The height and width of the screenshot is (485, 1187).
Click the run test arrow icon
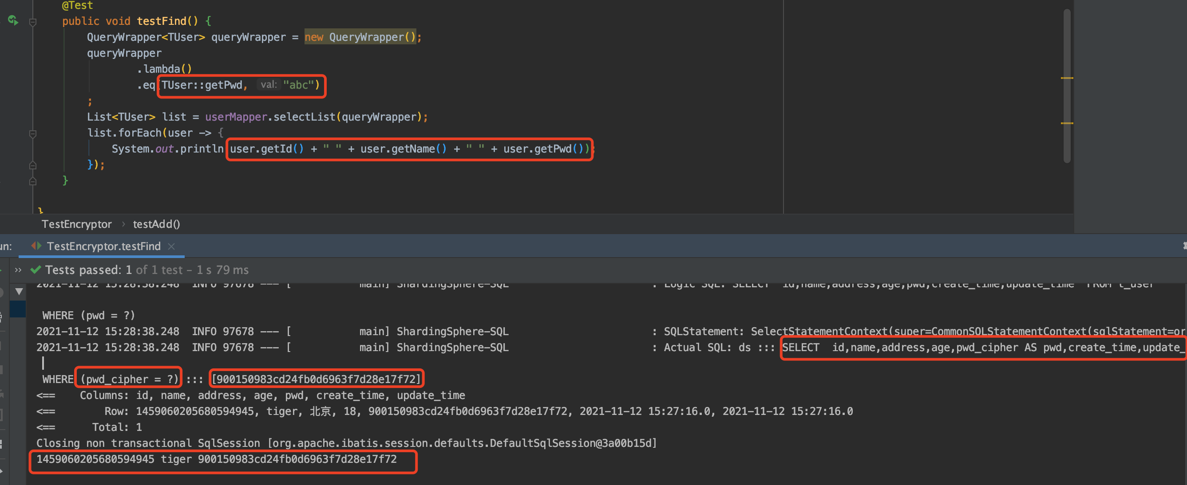[x=14, y=20]
